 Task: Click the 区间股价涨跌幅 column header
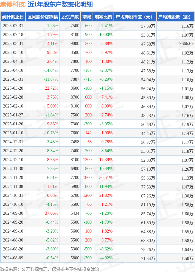(43, 17)
